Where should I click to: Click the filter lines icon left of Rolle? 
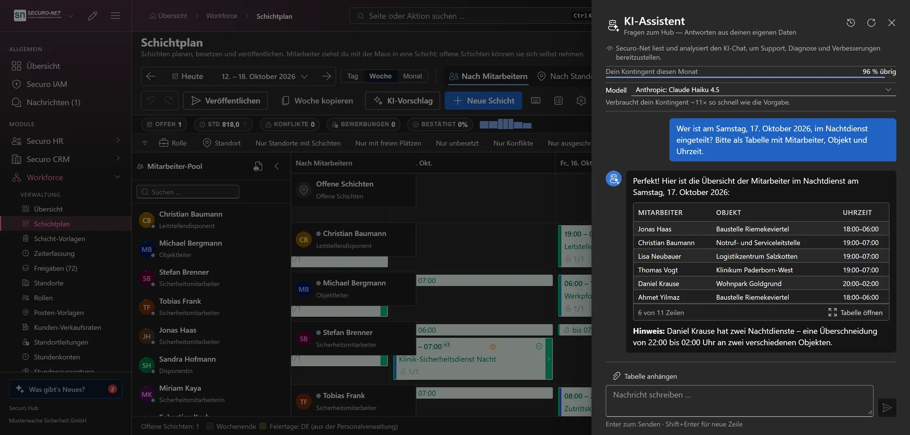point(145,143)
